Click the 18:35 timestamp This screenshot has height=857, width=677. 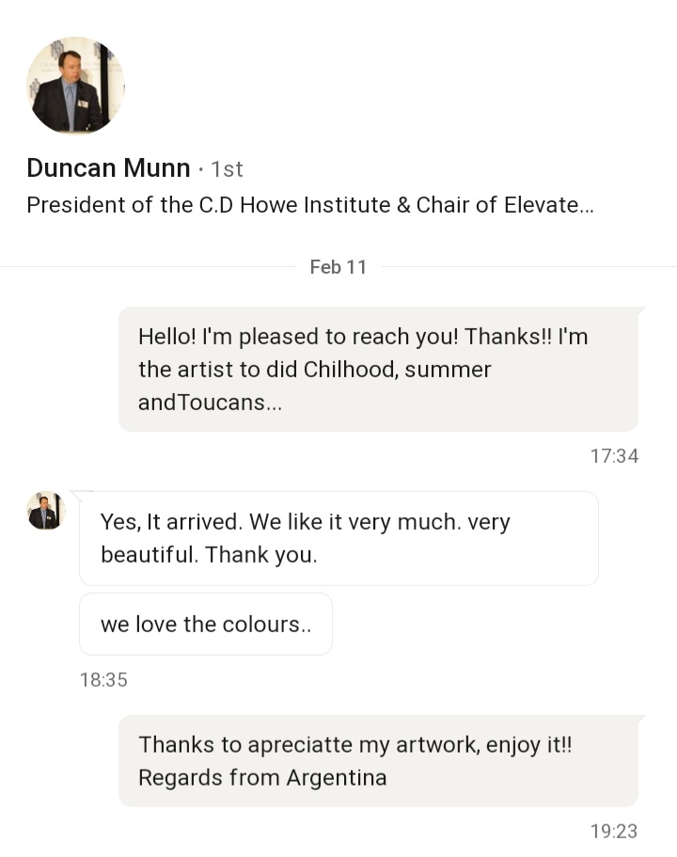pyautogui.click(x=103, y=679)
